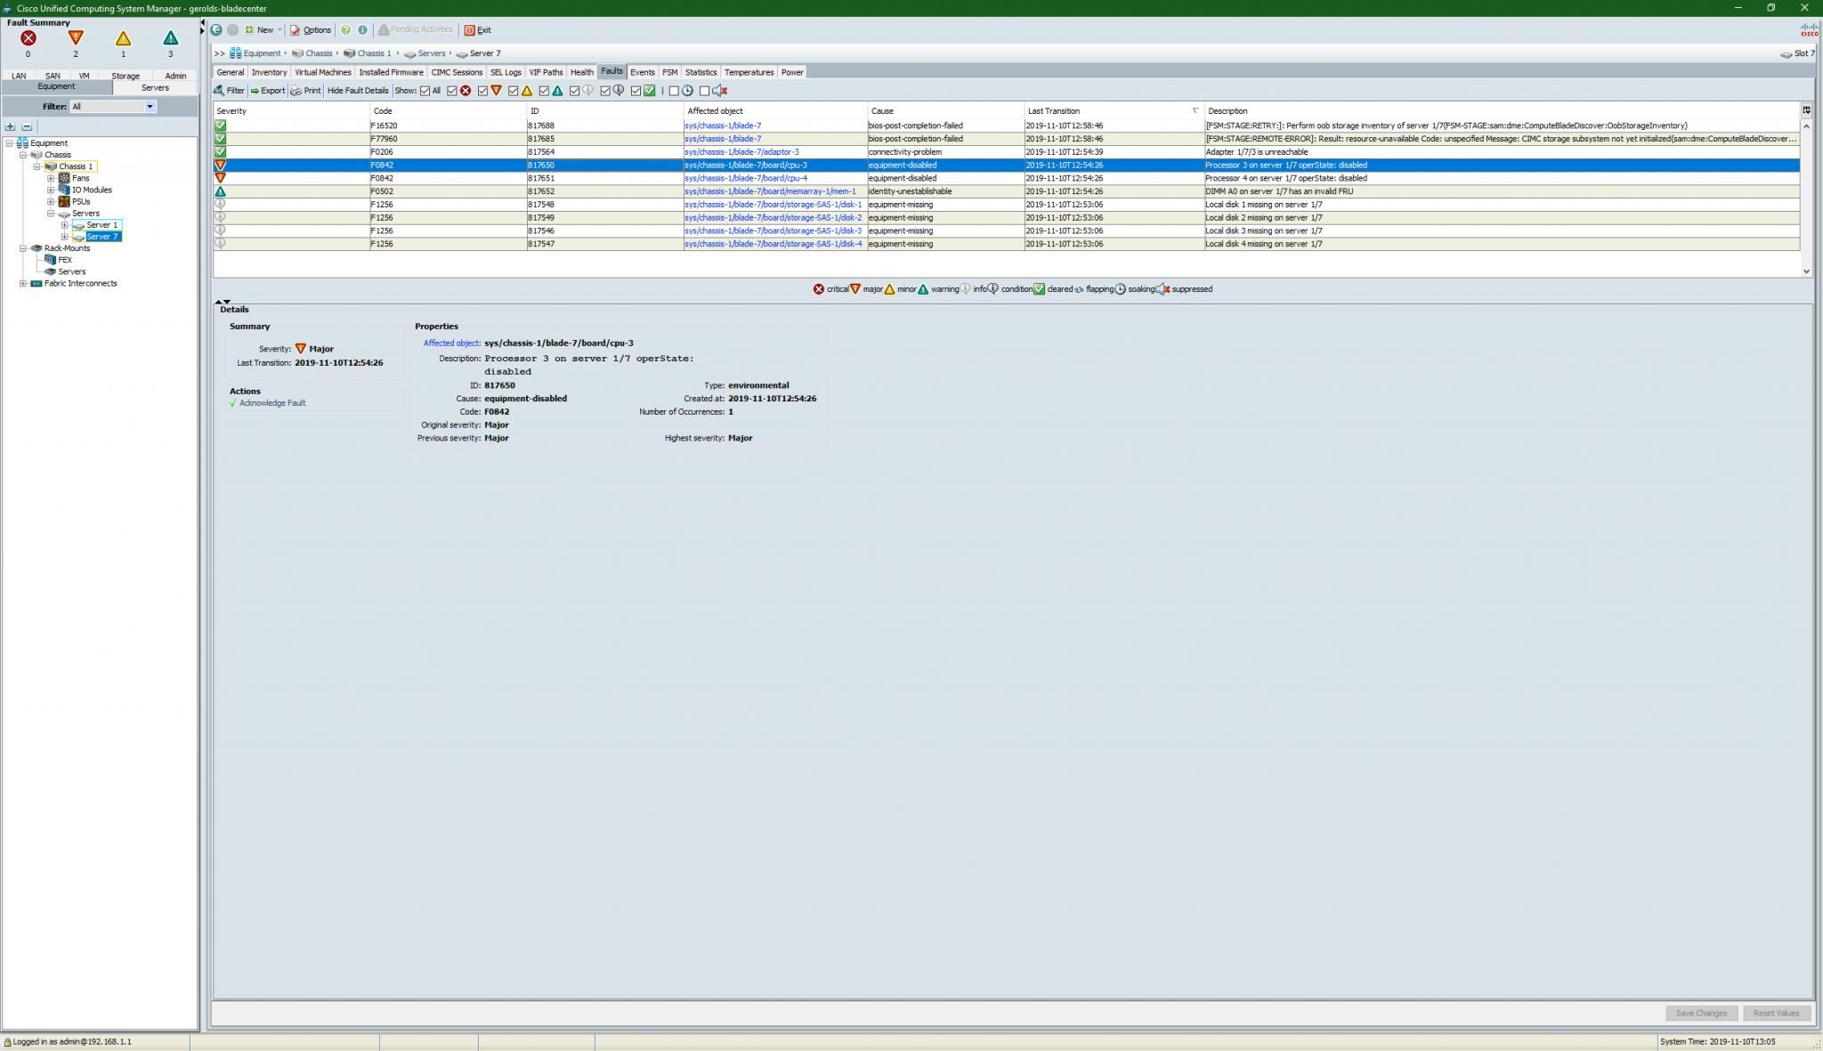Print the faults table

pos(305,91)
